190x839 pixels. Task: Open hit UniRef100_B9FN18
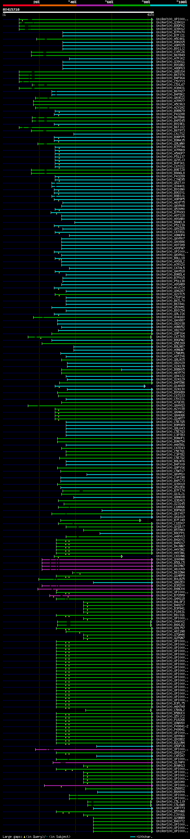click(x=170, y=510)
